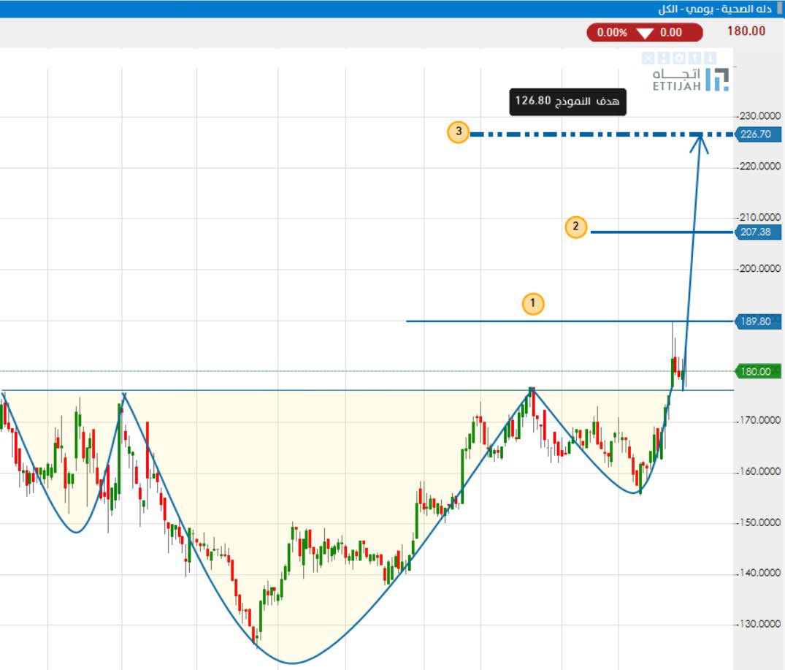This screenshot has height=670, width=785.
Task: Click the 200.0000 axis price value
Action: tap(760, 268)
